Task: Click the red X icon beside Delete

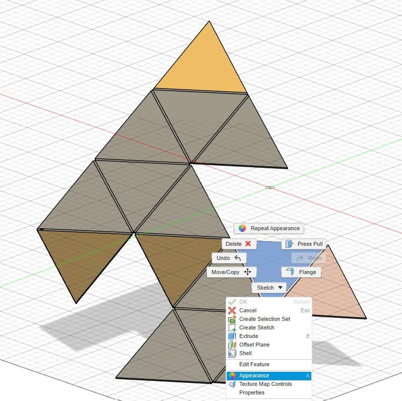Action: point(248,244)
